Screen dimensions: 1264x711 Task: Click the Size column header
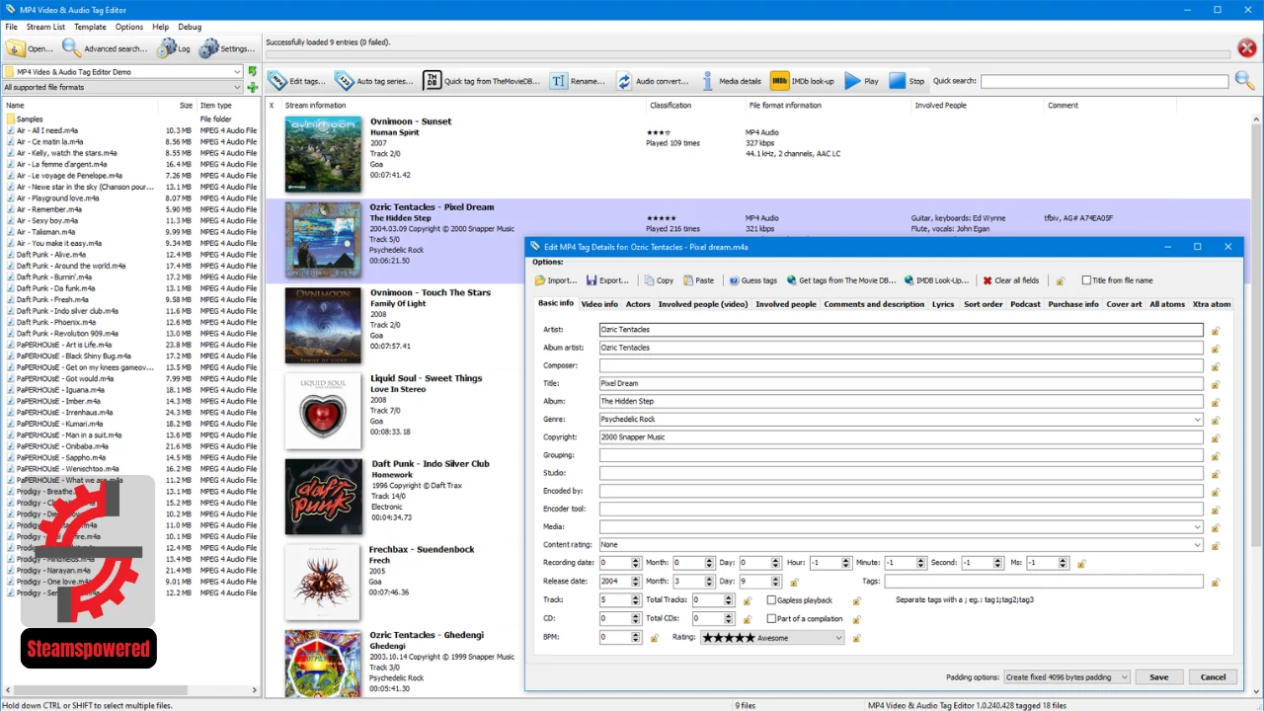point(186,105)
